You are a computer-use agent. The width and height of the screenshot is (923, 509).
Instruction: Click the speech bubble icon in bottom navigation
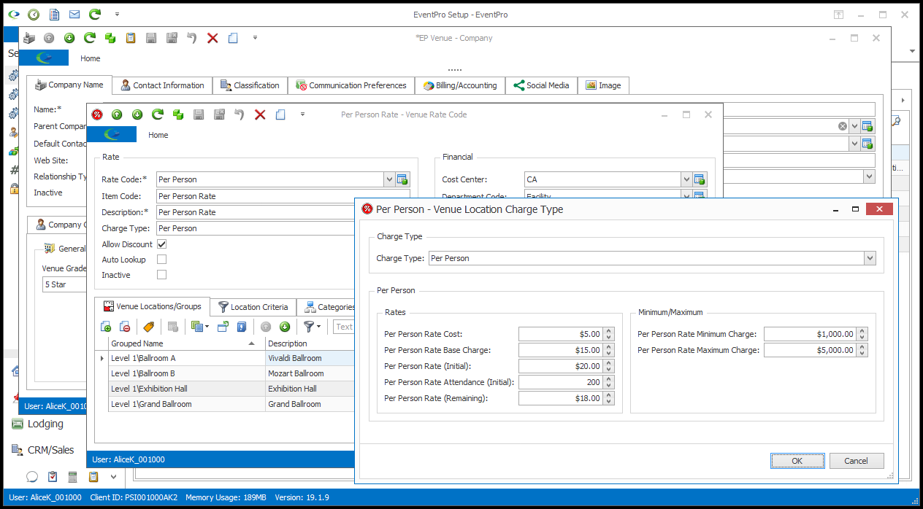point(32,477)
